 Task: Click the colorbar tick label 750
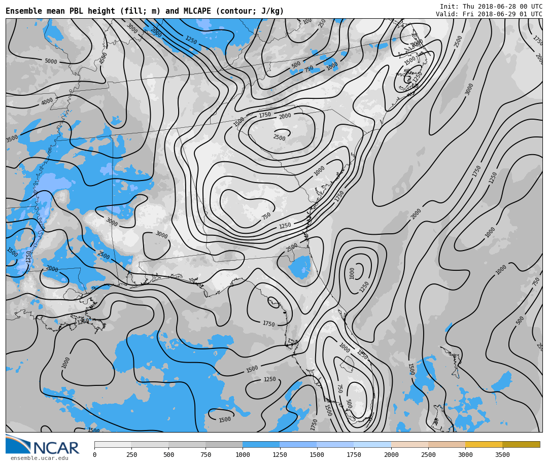coord(205,455)
